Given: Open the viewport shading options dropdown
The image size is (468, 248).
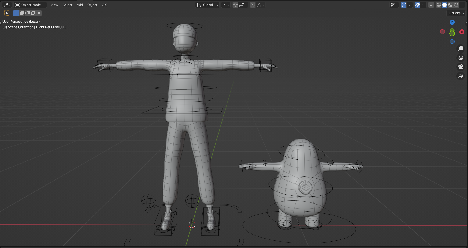Looking at the screenshot, I should pyautogui.click(x=462, y=5).
